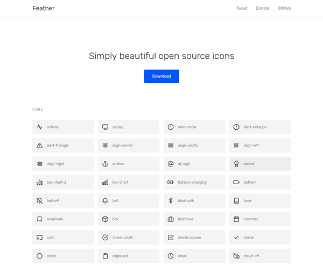Click the box cube icon
Viewport: 323px width, 265px height.
pos(106,219)
